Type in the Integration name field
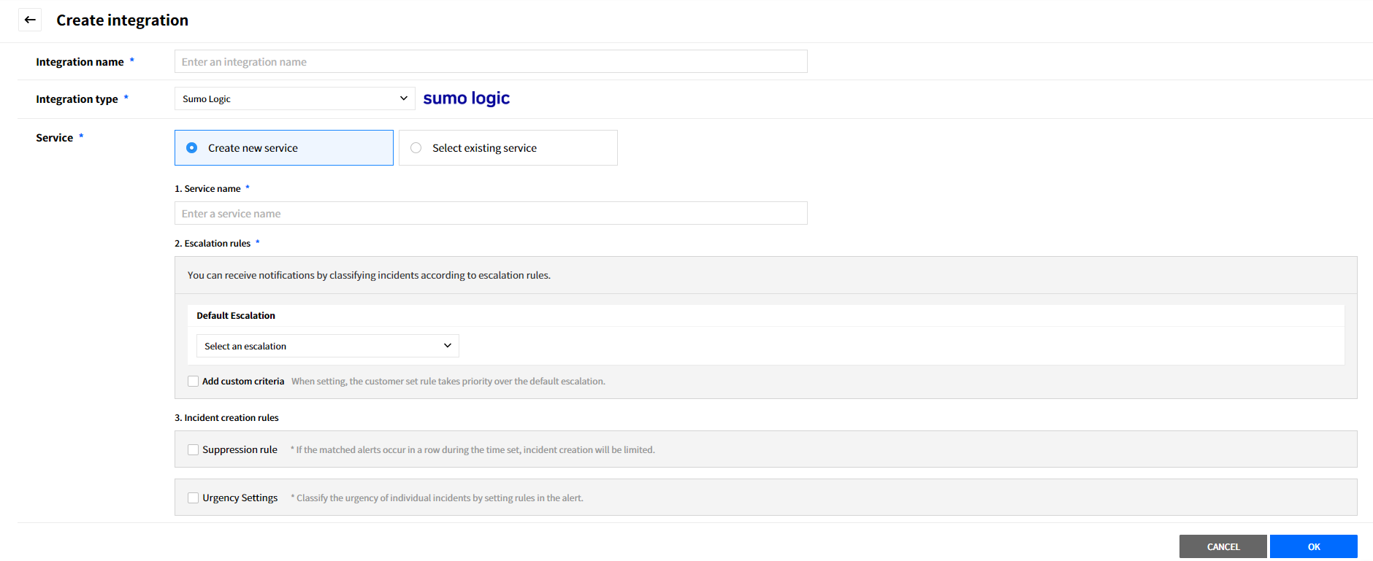 pos(490,62)
